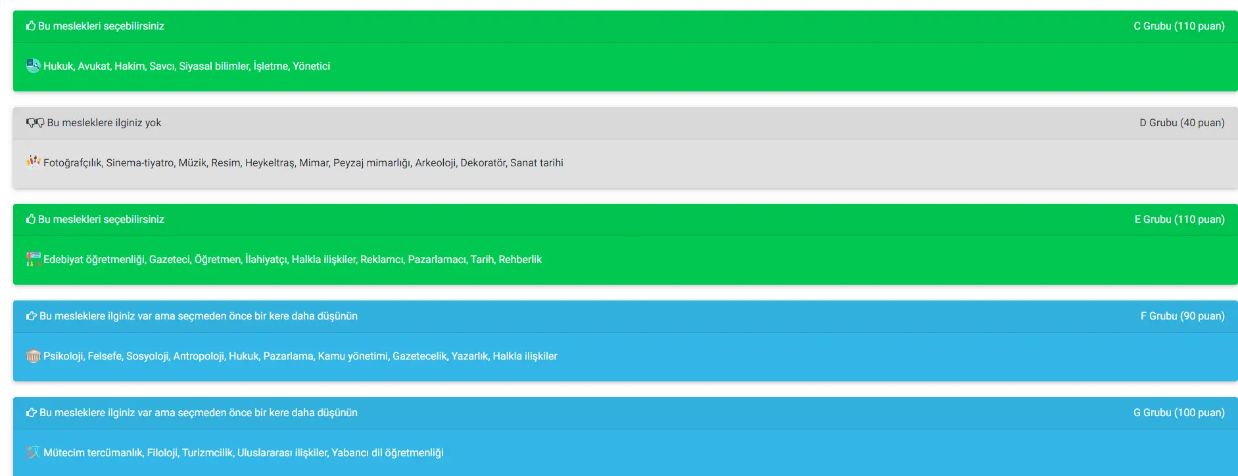Click the F Grubu 'bir kere daha düşünün' heading
Screen dimensions: 1238x476
[x=199, y=316]
